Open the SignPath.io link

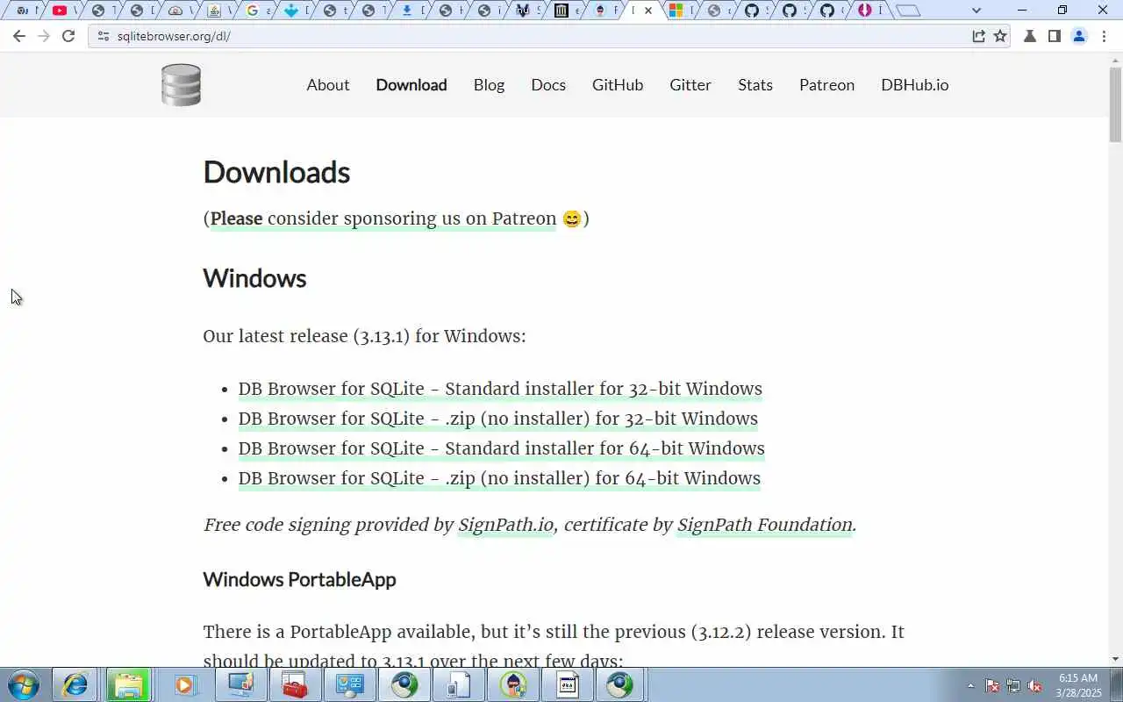click(x=506, y=525)
